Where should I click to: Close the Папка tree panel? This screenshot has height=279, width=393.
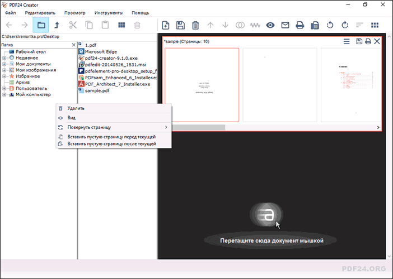[73, 45]
